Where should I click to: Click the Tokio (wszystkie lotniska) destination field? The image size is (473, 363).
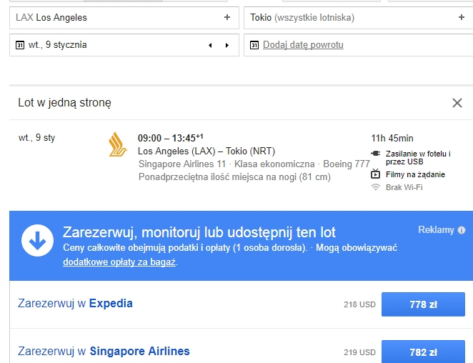359,18
